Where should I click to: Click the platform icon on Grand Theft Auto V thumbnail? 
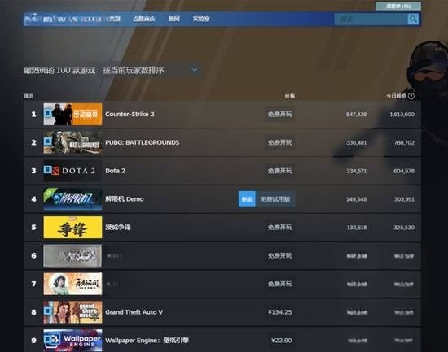coord(48,311)
